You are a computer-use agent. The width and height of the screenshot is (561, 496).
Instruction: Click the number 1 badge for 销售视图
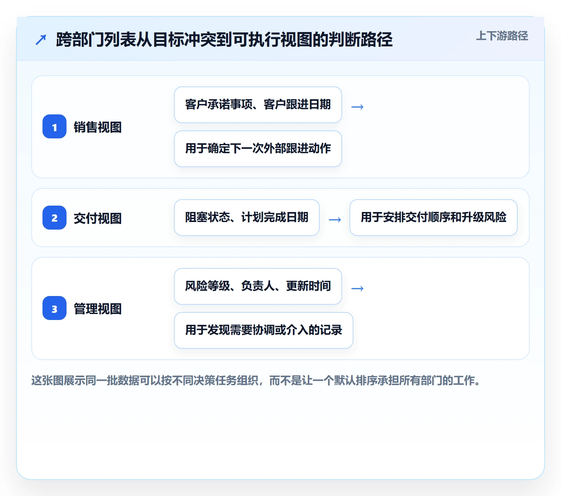coord(54,126)
